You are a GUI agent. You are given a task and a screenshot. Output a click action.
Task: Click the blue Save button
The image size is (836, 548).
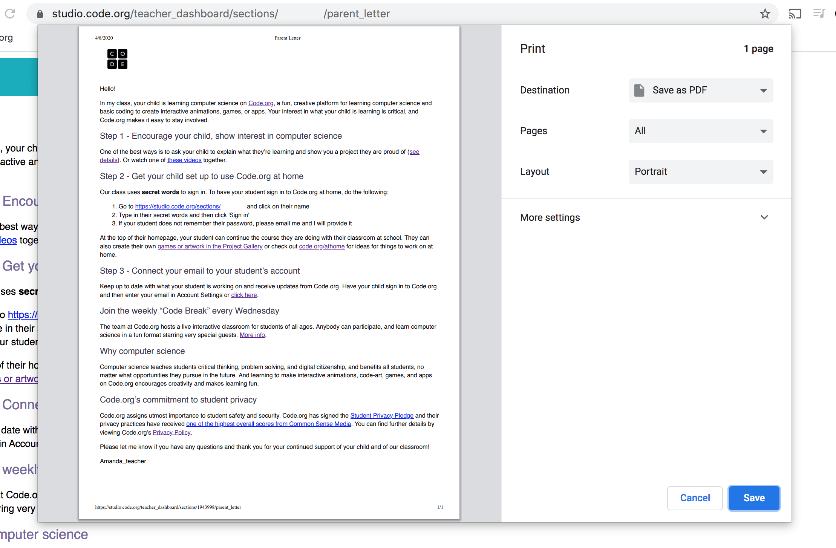(x=754, y=498)
